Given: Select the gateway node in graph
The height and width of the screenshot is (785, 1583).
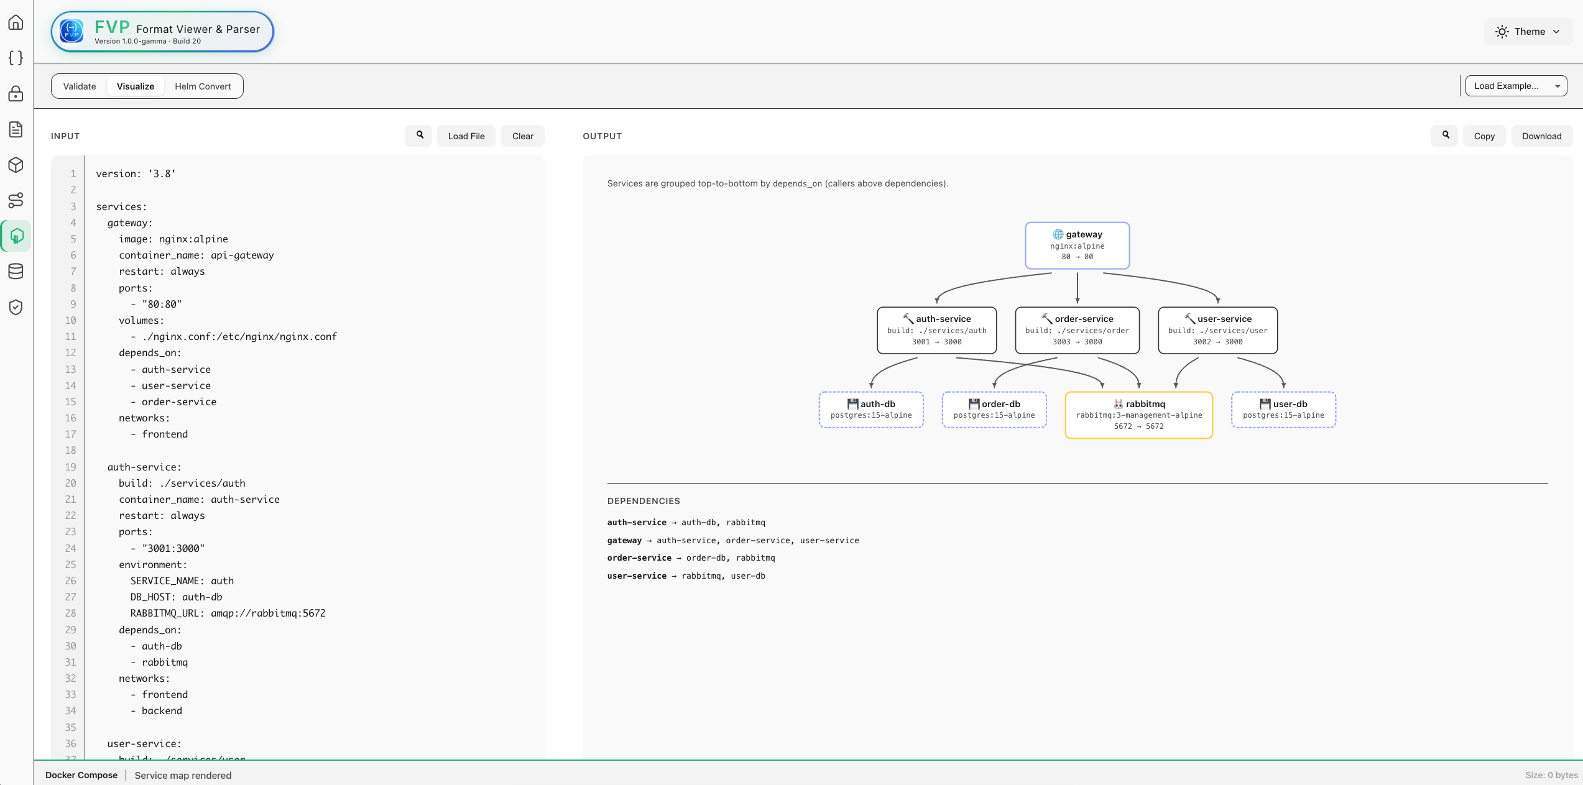Looking at the screenshot, I should click(x=1078, y=246).
